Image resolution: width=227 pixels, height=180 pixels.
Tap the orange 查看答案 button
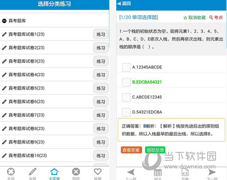(131, 150)
